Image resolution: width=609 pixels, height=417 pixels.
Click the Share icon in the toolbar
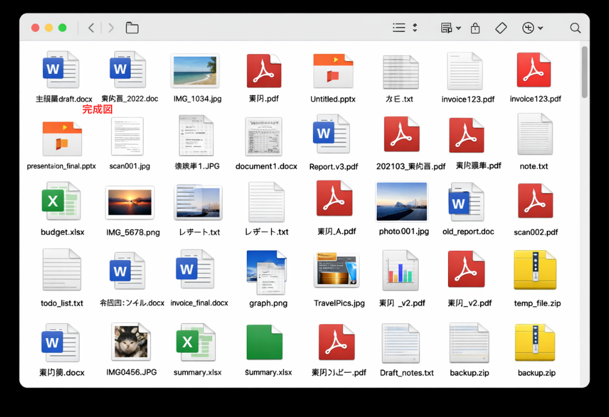(x=474, y=28)
